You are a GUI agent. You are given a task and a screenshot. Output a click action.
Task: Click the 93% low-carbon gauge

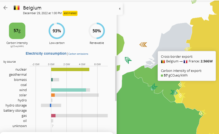(x=57, y=31)
